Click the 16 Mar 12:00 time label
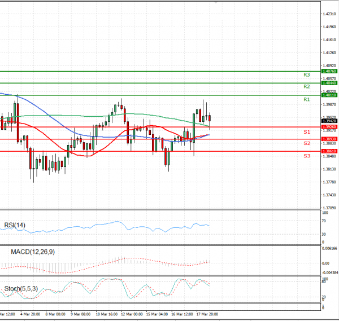The image size is (339, 321). coord(182,314)
